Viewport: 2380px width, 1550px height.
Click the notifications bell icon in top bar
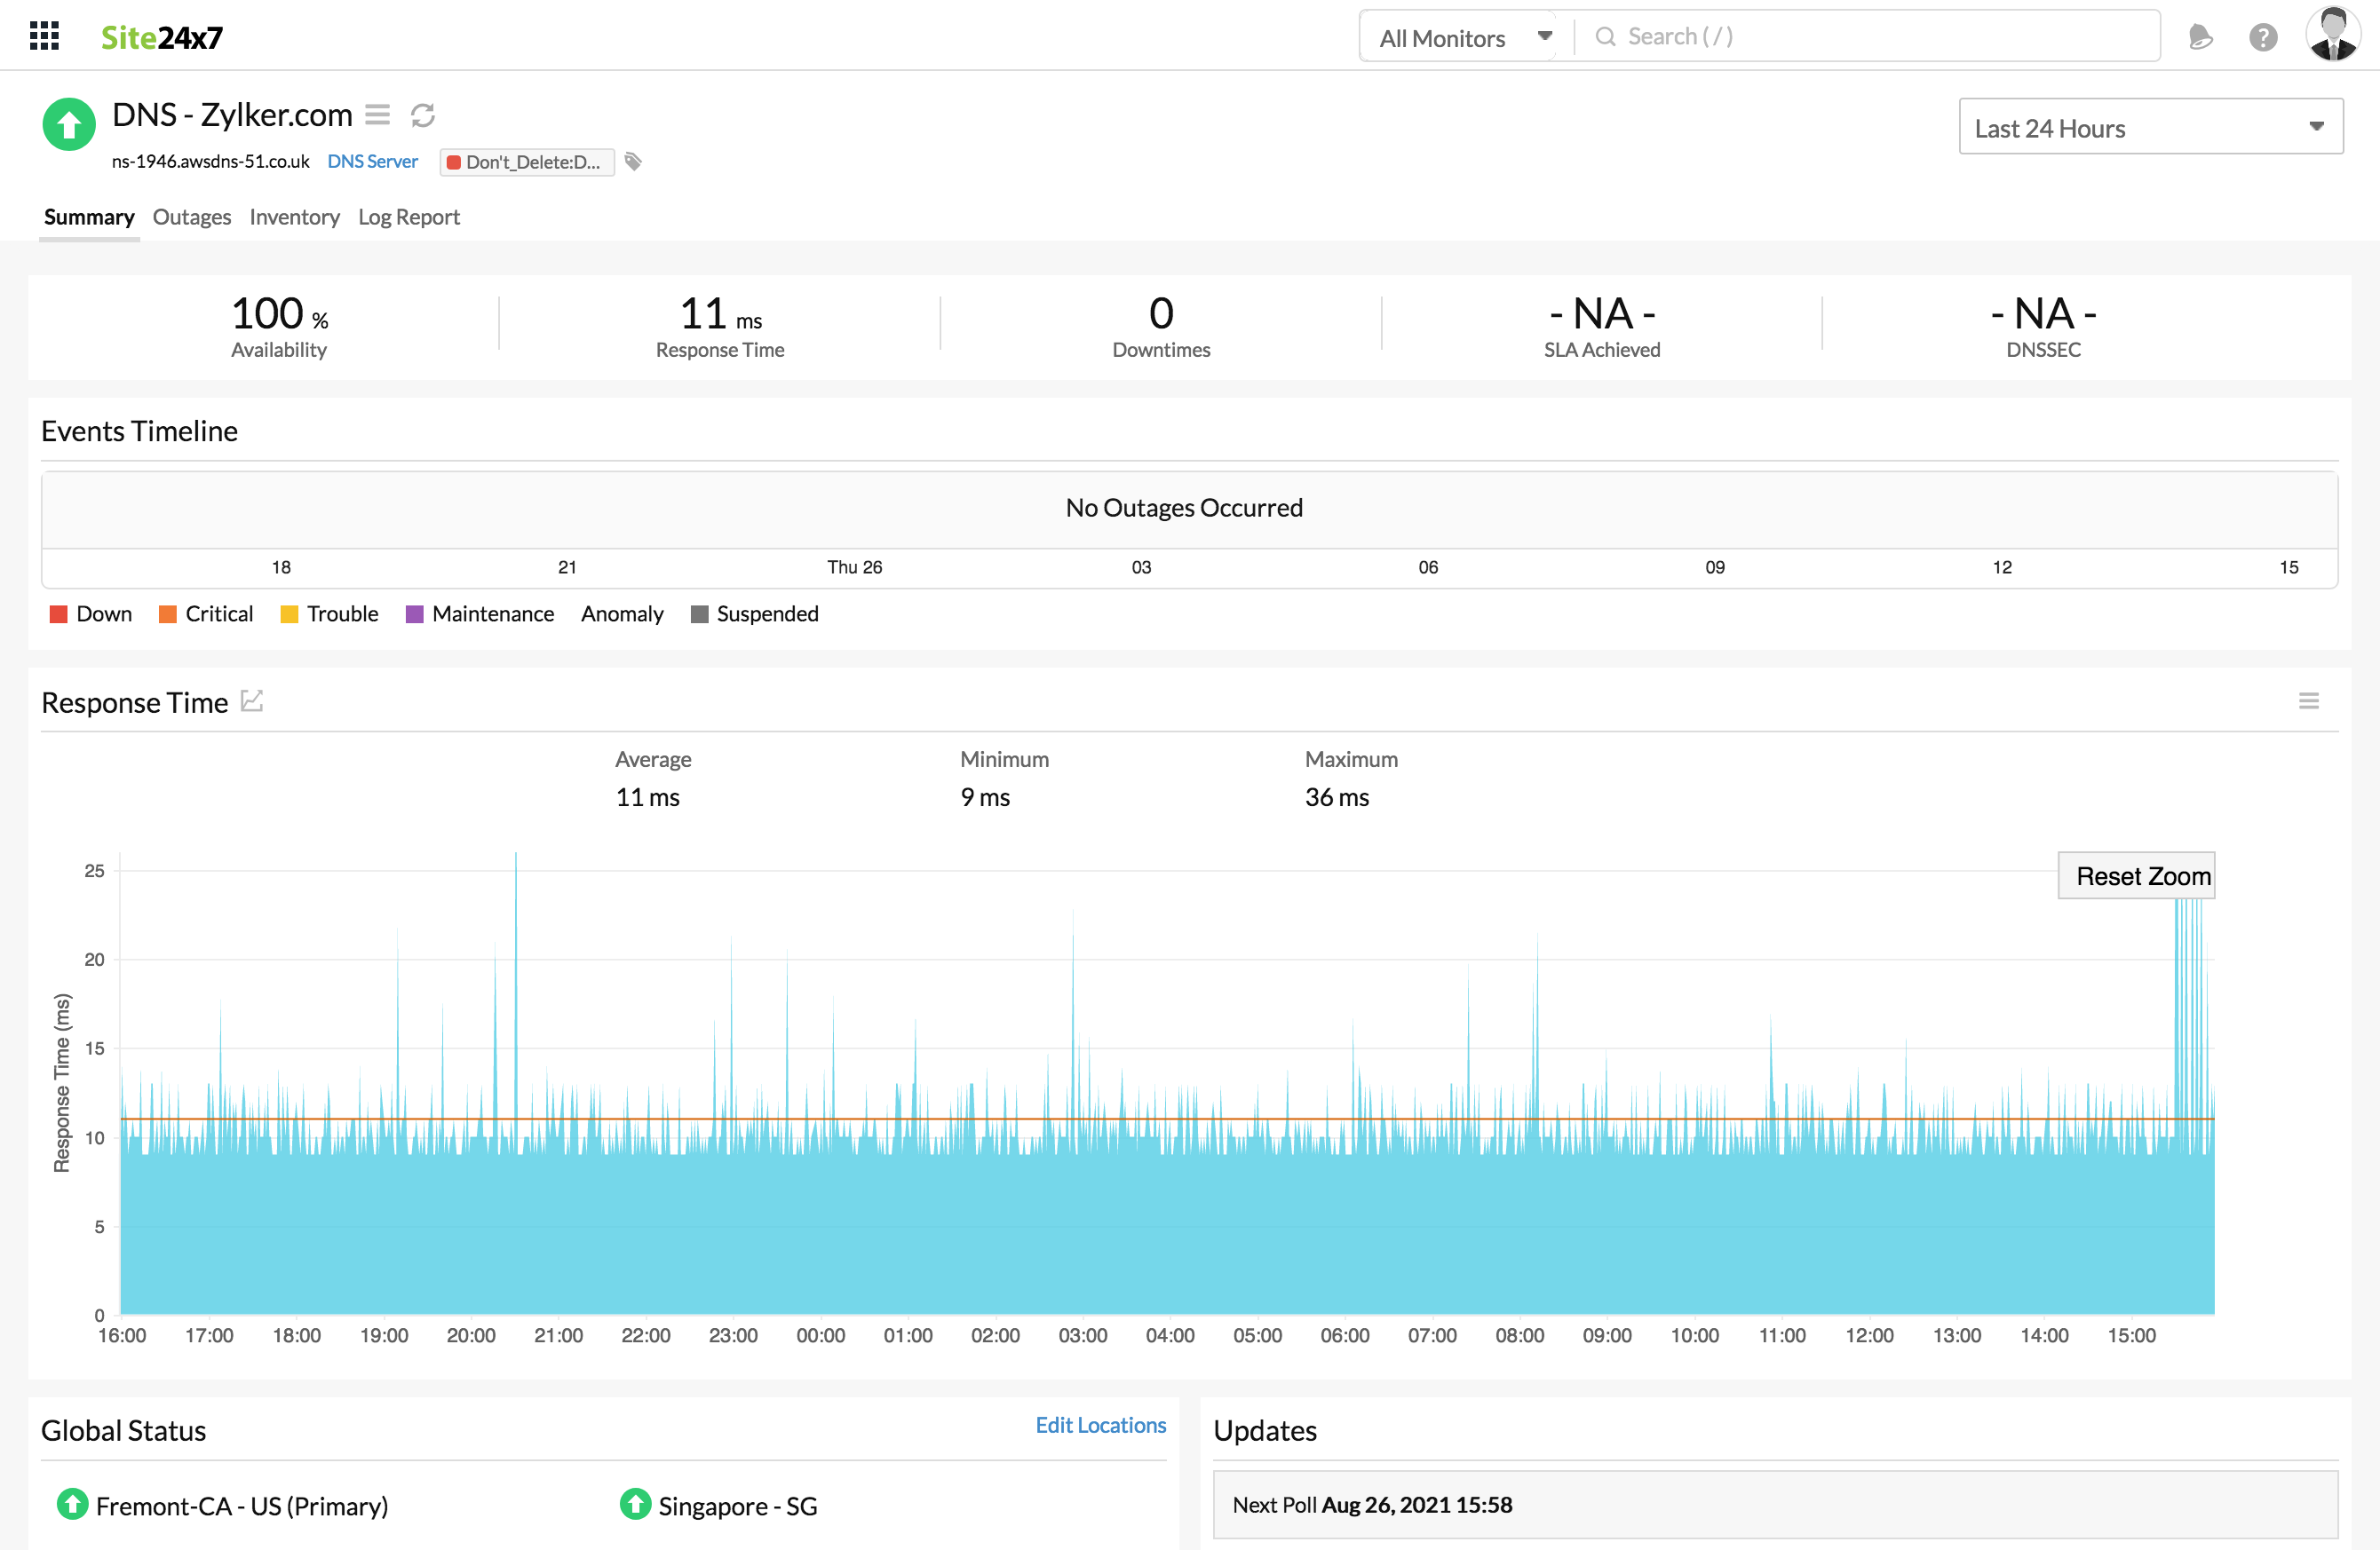(2203, 35)
